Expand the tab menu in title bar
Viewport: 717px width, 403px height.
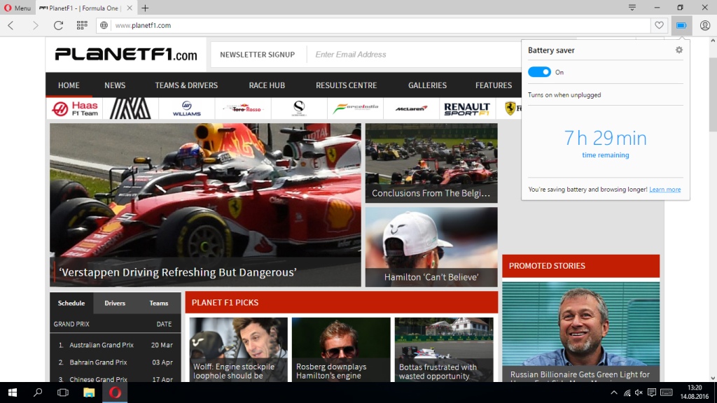[632, 8]
